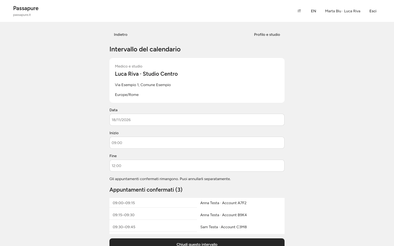Click Chiudi questo intervallo button
The image size is (394, 246).
(197, 243)
